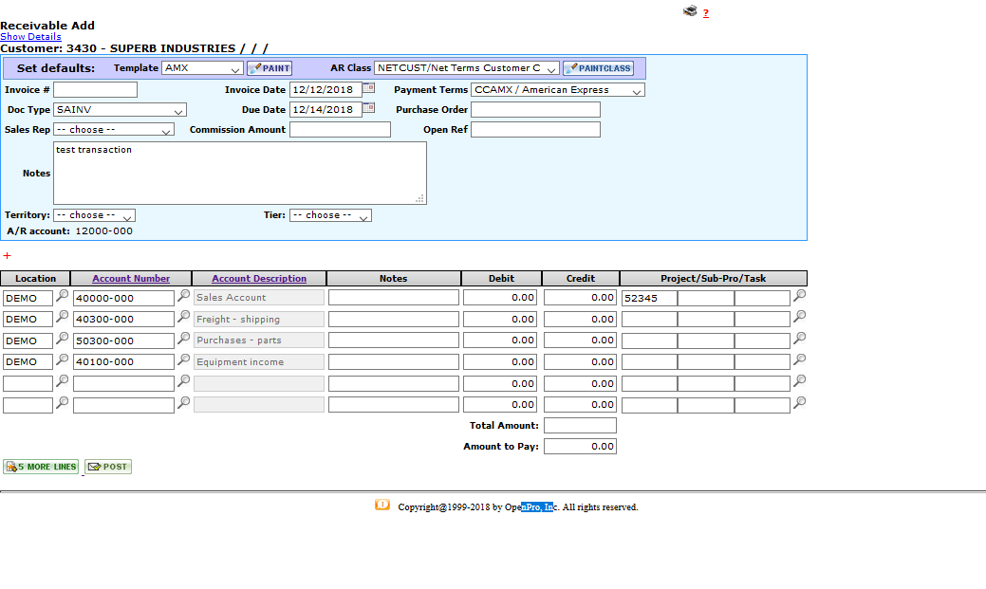Click the Show Details link
Image resolution: width=986 pixels, height=589 pixels.
(30, 37)
